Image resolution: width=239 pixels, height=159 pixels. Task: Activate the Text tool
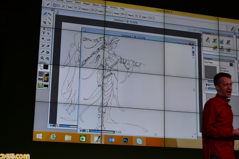click(x=44, y=33)
